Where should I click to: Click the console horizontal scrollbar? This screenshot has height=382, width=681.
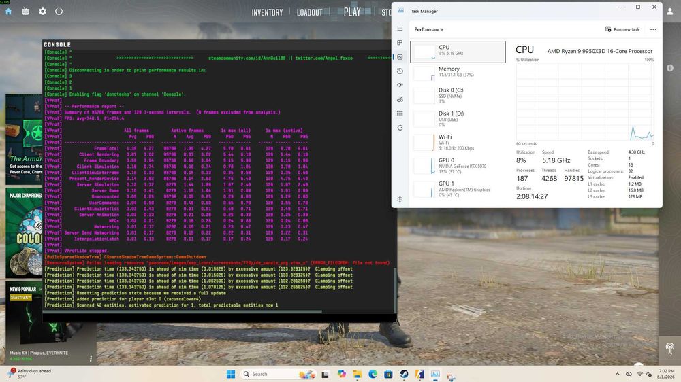183,311
